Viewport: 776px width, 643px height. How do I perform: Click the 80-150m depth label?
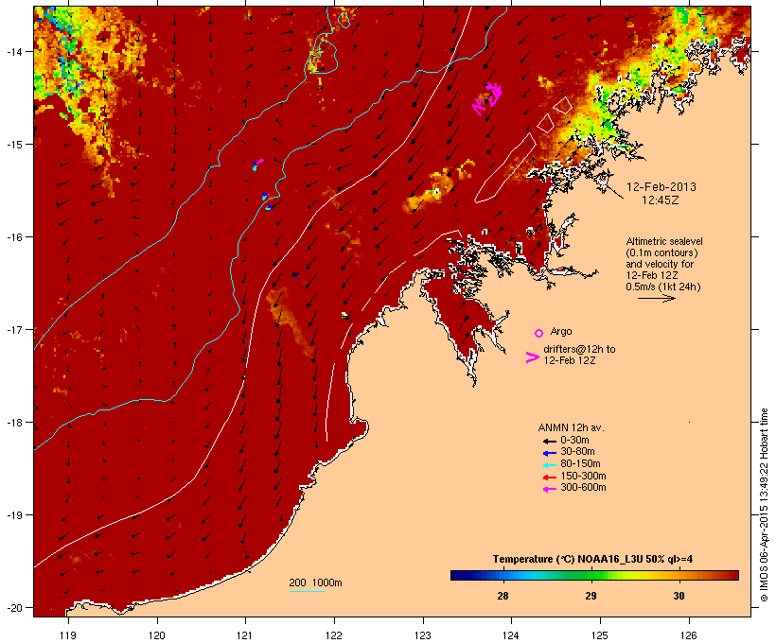point(580,464)
